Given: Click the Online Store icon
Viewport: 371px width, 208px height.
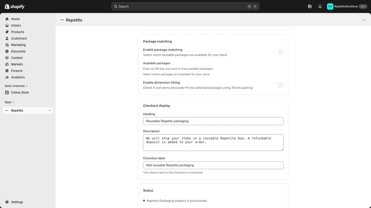Looking at the screenshot, I should point(7,92).
